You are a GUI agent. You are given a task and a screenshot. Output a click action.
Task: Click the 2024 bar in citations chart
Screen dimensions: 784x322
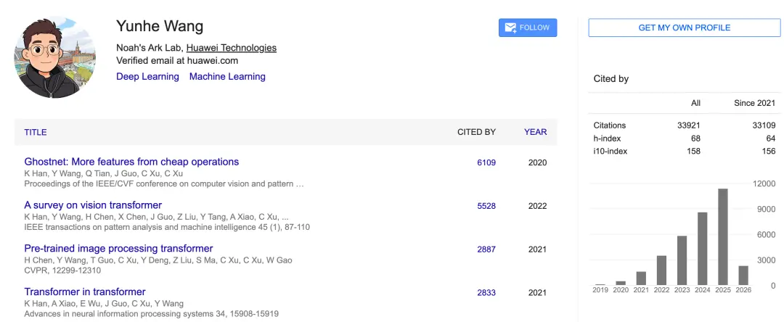click(x=703, y=249)
